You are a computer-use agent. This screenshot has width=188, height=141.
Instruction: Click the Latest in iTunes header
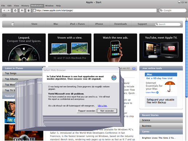pyautogui.click(x=24, y=68)
